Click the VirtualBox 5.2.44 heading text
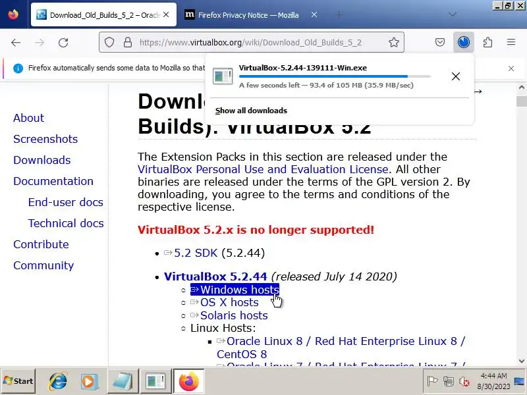The width and height of the screenshot is (527, 395). [x=215, y=276]
